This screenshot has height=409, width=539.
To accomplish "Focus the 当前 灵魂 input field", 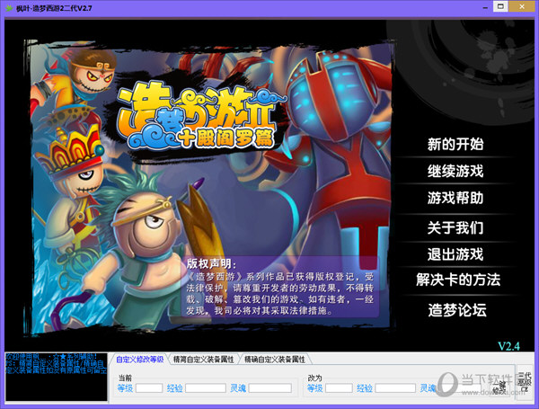I will coord(270,388).
